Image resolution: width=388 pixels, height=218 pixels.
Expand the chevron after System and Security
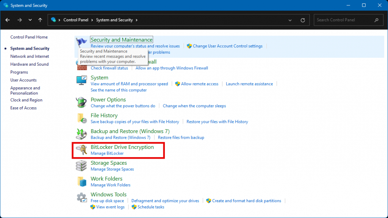coord(136,20)
